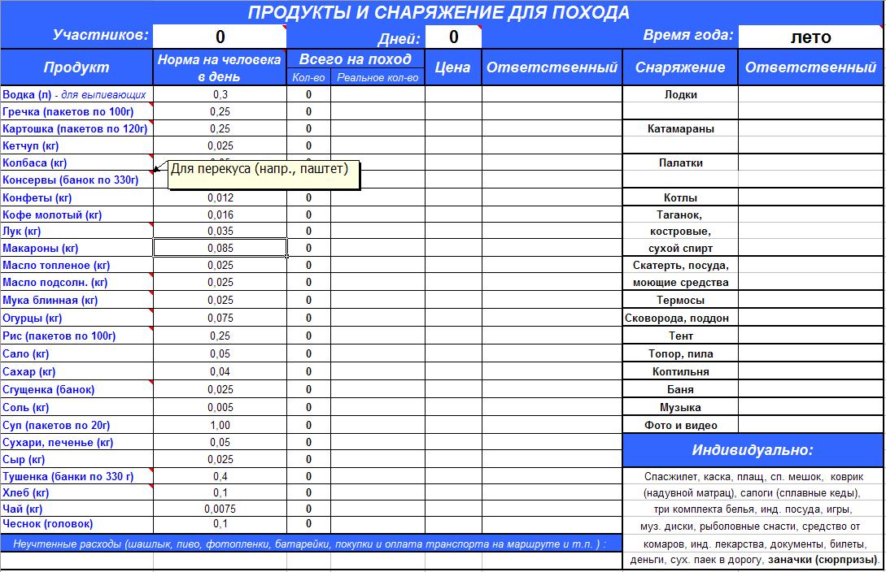This screenshot has width=886, height=572.
Task: Click the Дней value cell
Action: [x=453, y=37]
